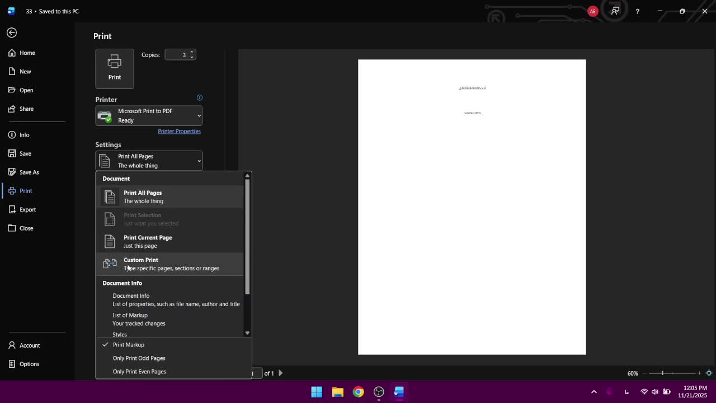
Task: Open Export in the left sidebar
Action: coord(27,209)
